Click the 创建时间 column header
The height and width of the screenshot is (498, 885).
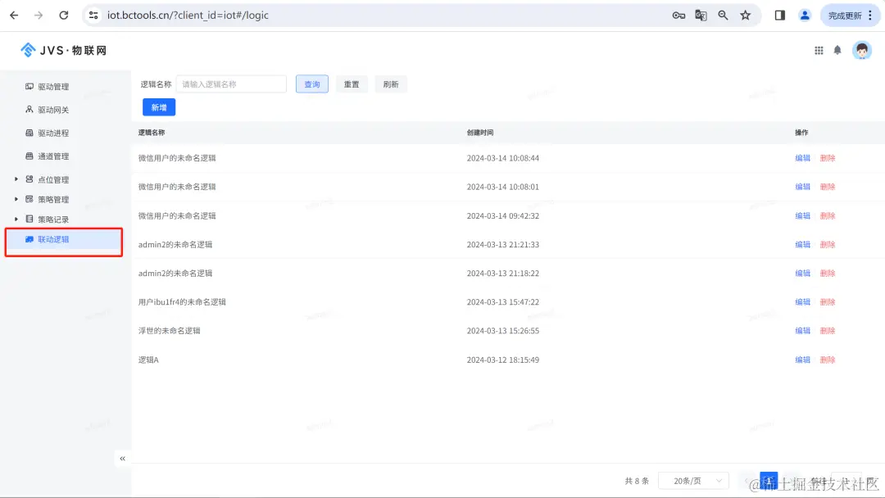tap(479, 133)
